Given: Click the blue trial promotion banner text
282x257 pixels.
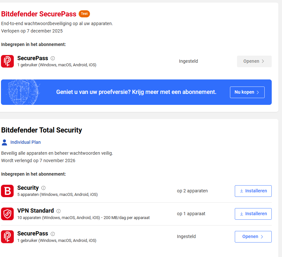Looking at the screenshot, I should (136, 92).
